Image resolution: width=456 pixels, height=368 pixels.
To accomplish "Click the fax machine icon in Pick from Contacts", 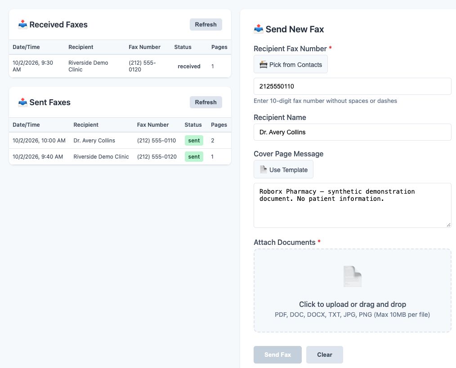I will (x=264, y=65).
